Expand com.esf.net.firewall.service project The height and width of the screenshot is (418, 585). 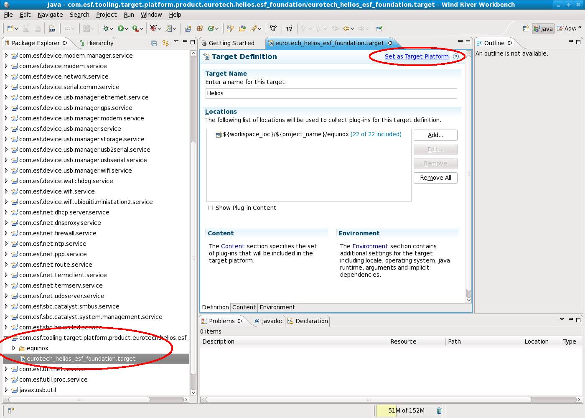(6, 233)
